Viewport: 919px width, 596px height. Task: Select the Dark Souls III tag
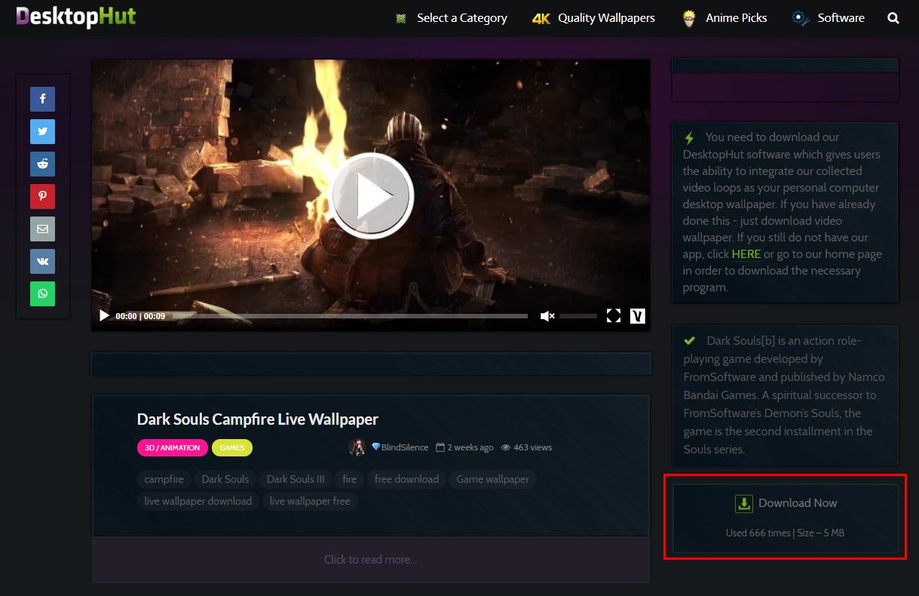[x=296, y=479]
